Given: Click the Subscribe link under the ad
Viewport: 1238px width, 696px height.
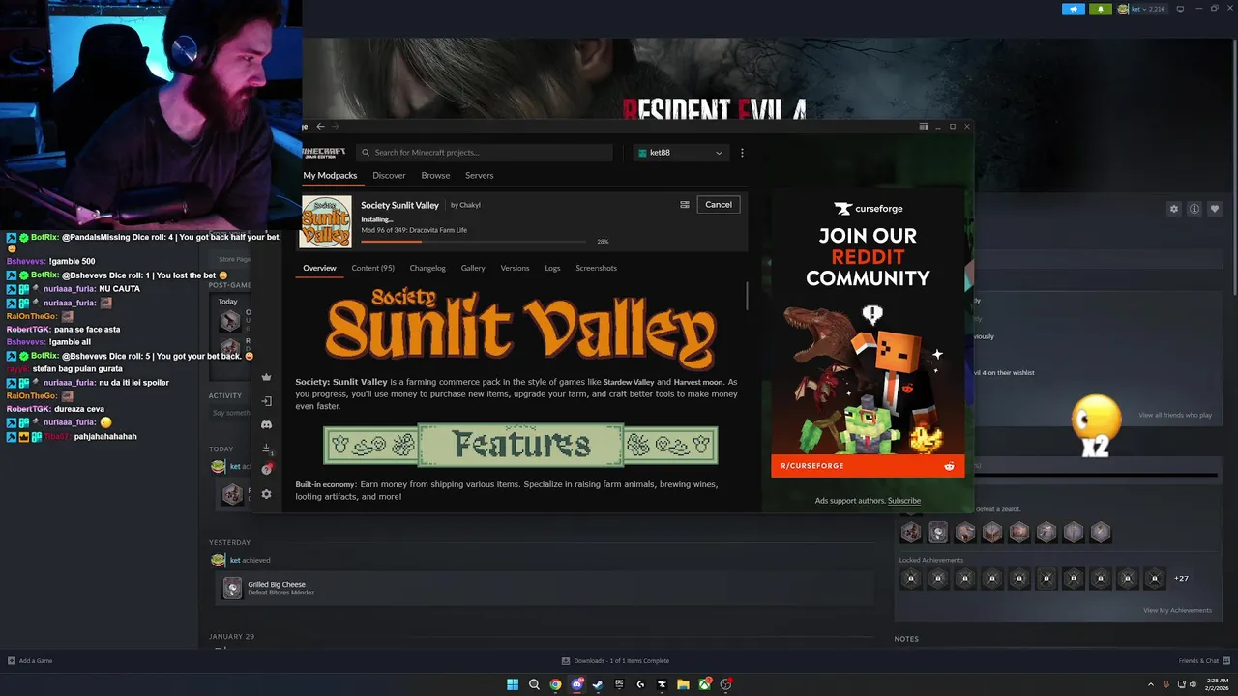Looking at the screenshot, I should [x=904, y=501].
